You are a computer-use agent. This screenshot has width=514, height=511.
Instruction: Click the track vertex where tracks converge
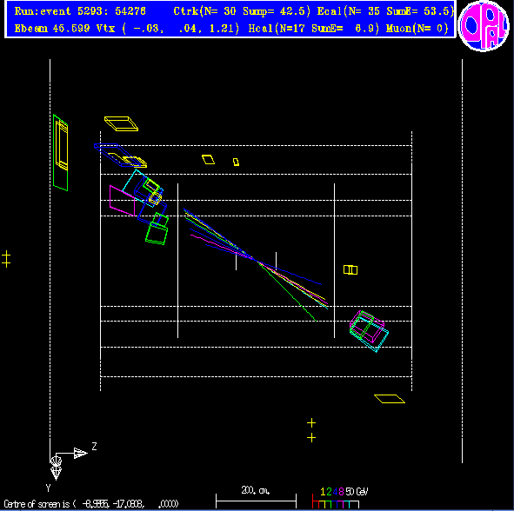point(256,260)
